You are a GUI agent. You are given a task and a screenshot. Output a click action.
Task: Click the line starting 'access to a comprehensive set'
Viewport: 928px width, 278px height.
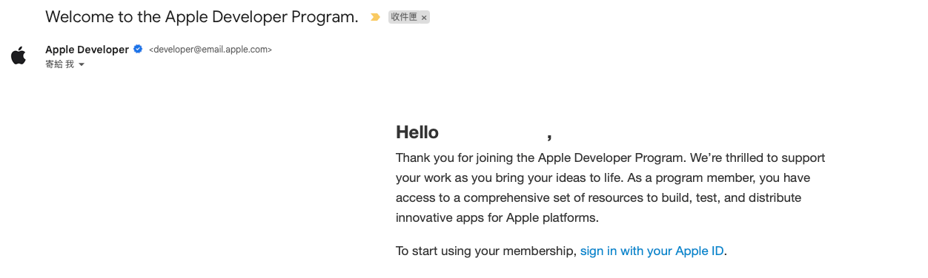coord(598,197)
